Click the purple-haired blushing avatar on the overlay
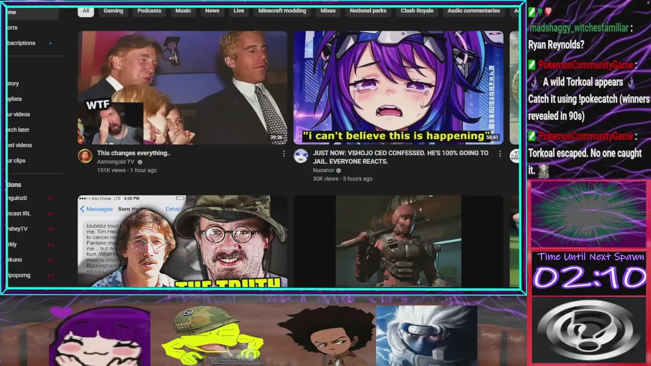 pos(100,337)
